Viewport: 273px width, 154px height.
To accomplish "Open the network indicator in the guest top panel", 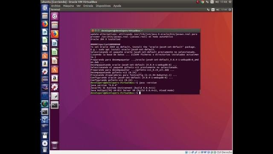I will click(208, 9).
